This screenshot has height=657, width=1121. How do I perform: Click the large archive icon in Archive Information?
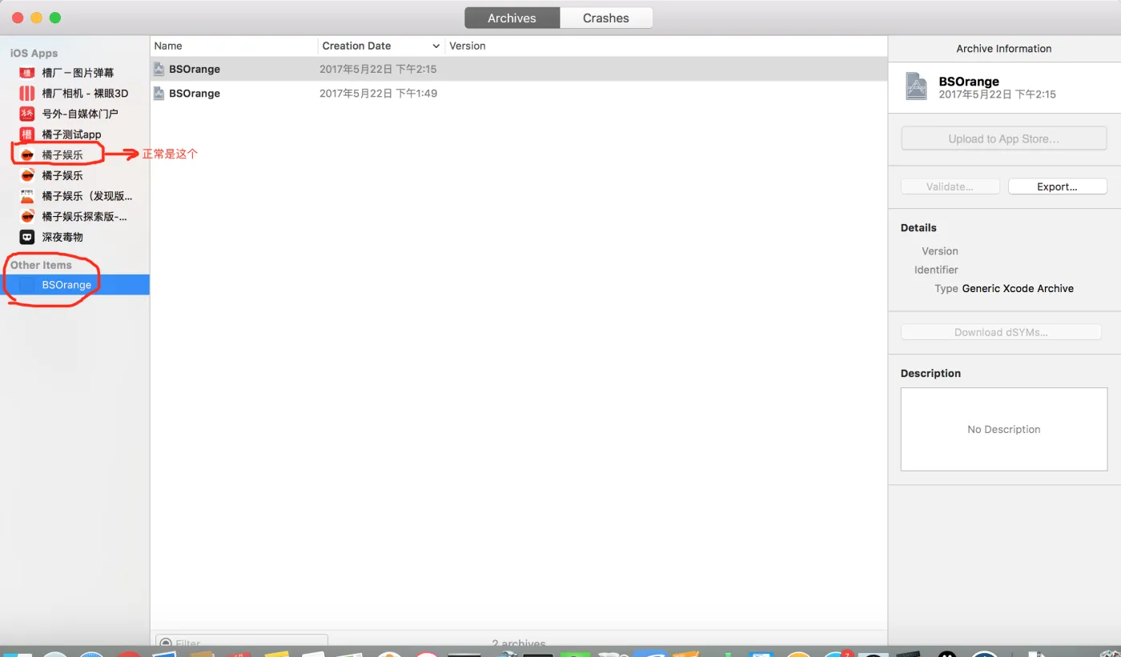coord(916,86)
